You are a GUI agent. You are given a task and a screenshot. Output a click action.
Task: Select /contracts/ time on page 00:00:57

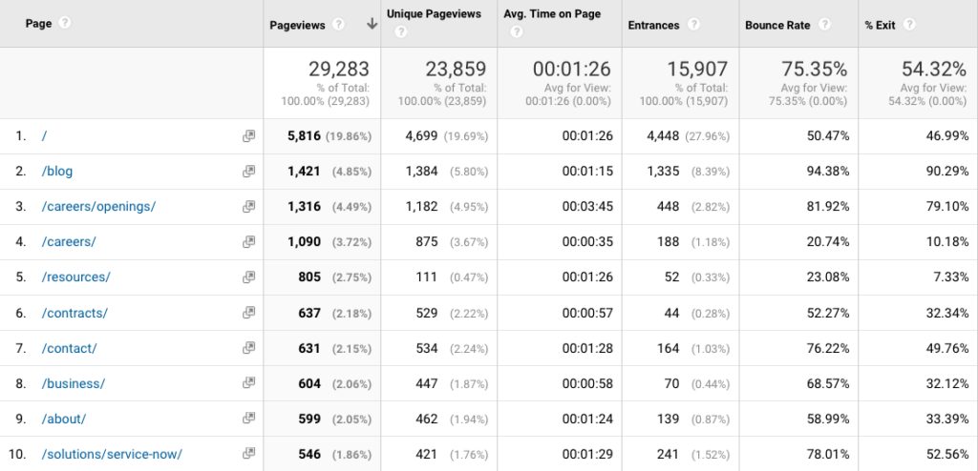[587, 312]
